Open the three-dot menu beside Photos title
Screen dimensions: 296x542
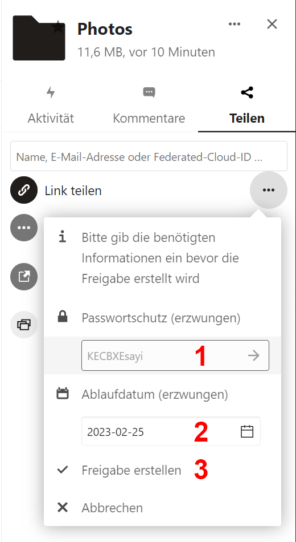[235, 24]
